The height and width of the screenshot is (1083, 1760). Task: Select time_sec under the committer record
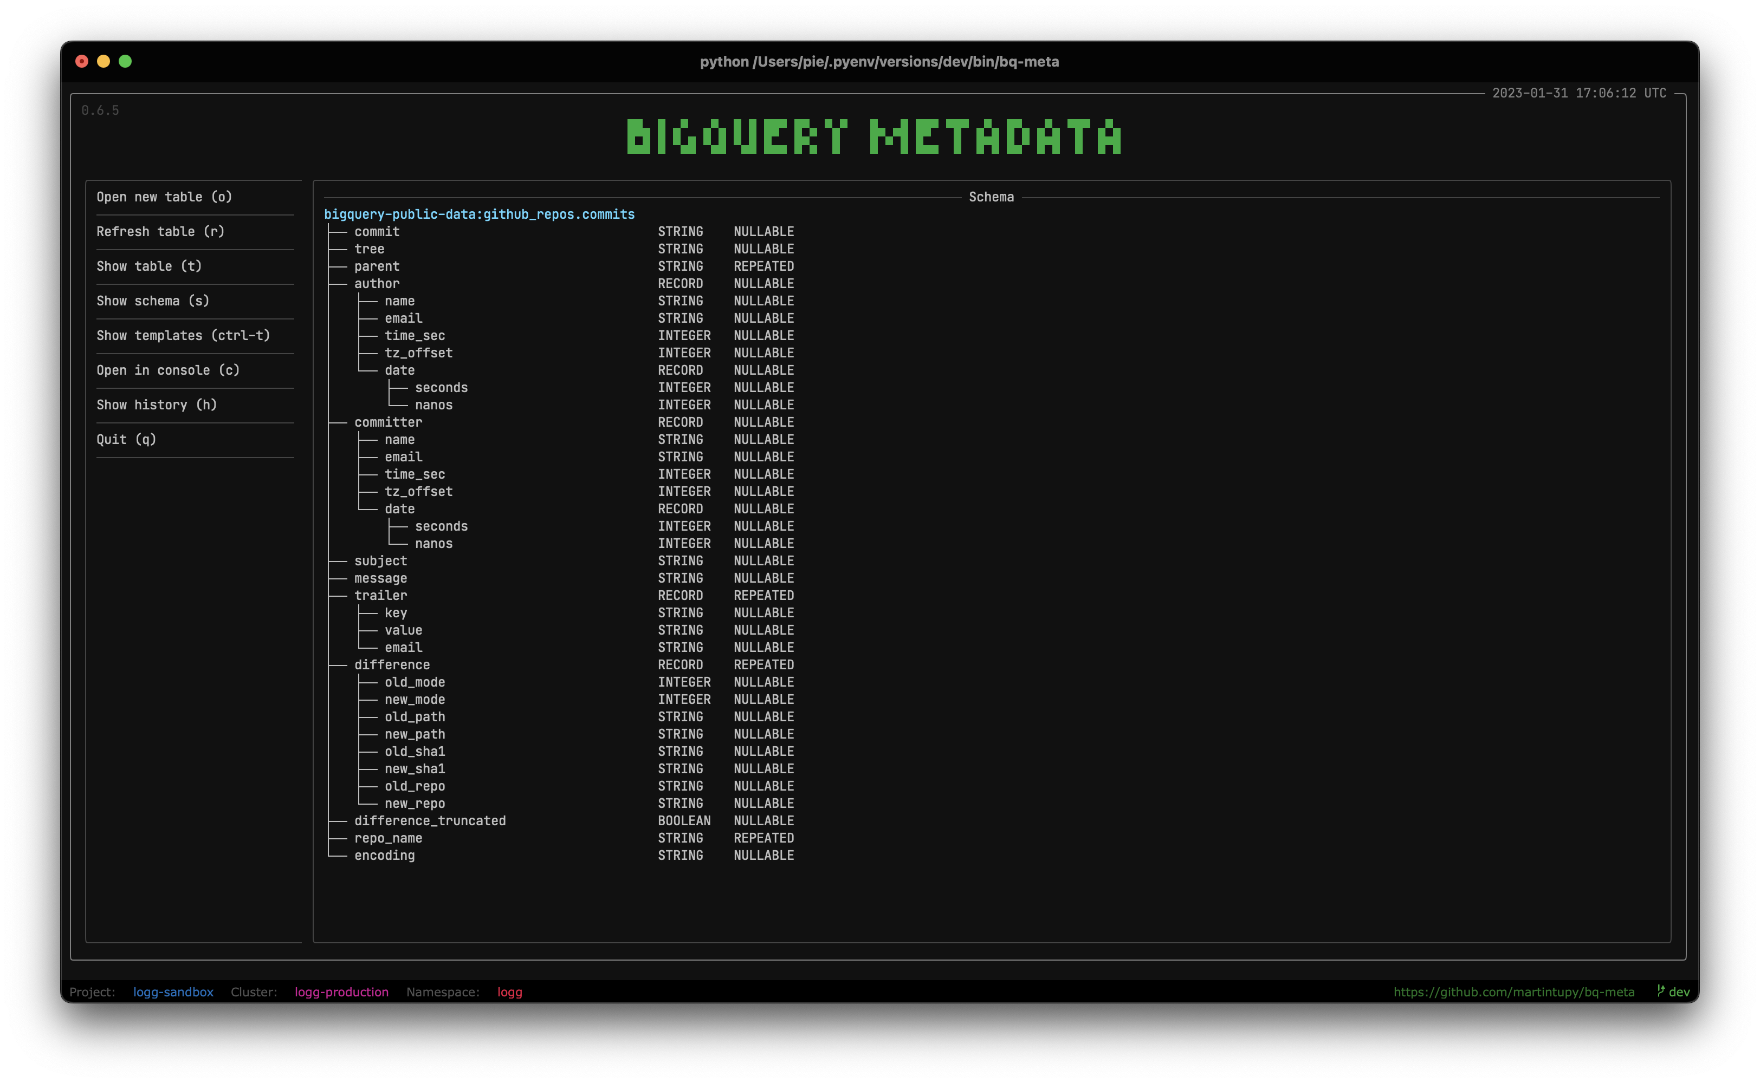576,474
